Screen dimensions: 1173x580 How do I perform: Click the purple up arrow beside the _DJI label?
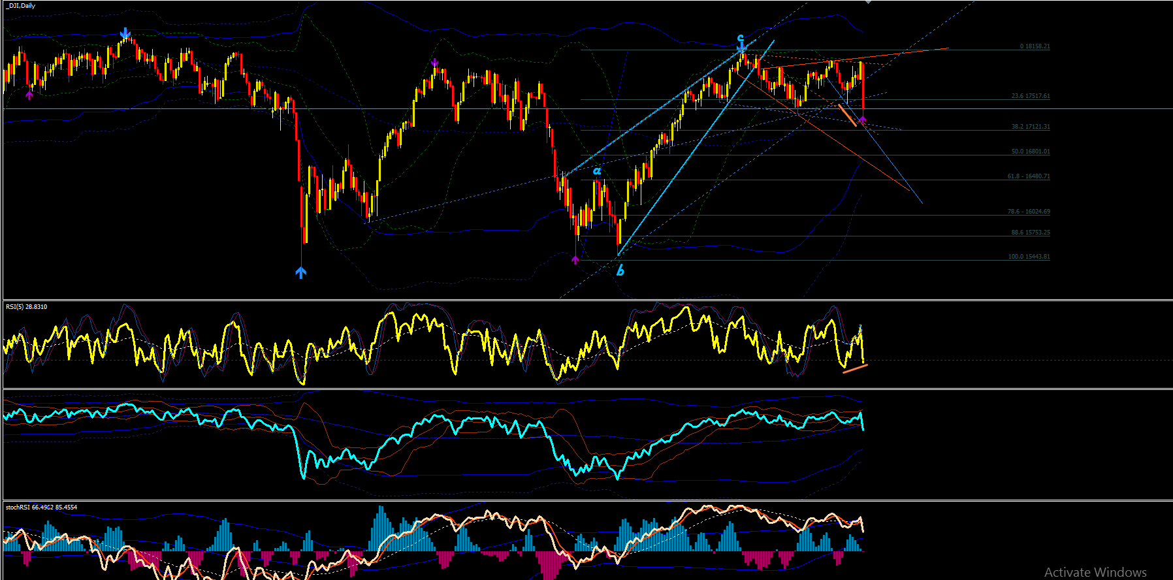[x=29, y=95]
